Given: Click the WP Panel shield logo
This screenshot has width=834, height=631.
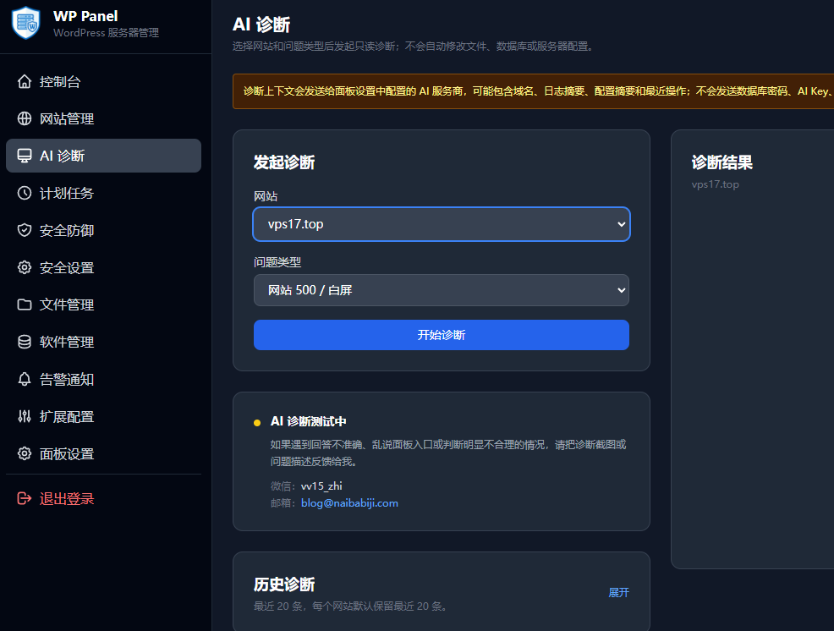Looking at the screenshot, I should [25, 22].
